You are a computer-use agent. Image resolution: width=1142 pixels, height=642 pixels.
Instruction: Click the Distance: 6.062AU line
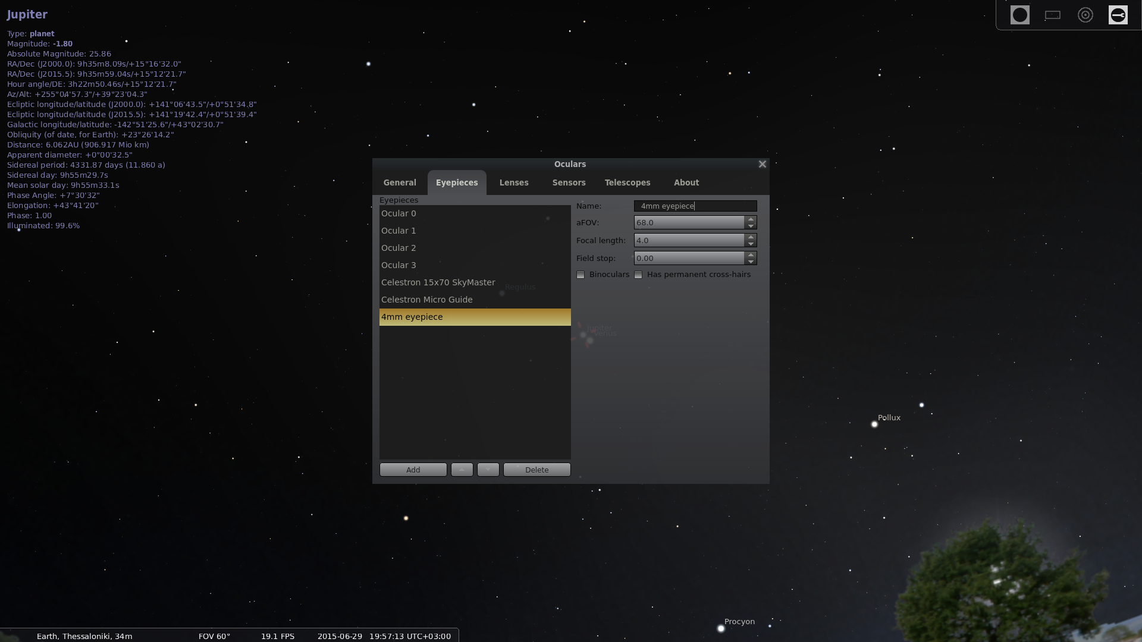(x=78, y=145)
